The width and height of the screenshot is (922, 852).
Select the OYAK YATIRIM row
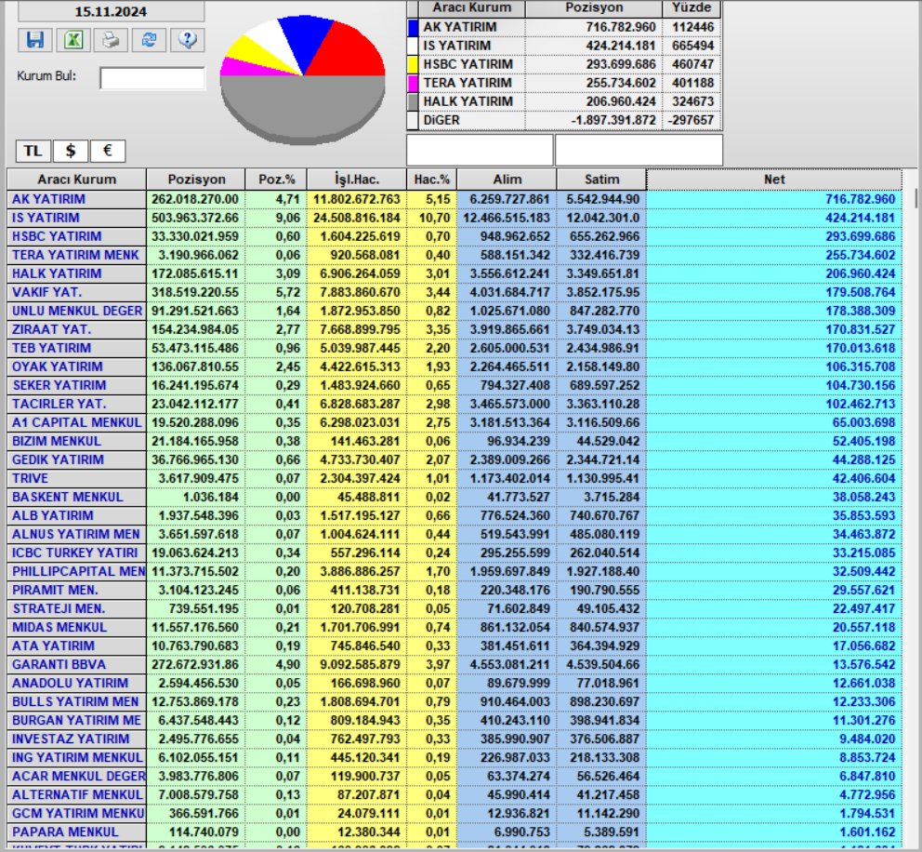(x=454, y=367)
